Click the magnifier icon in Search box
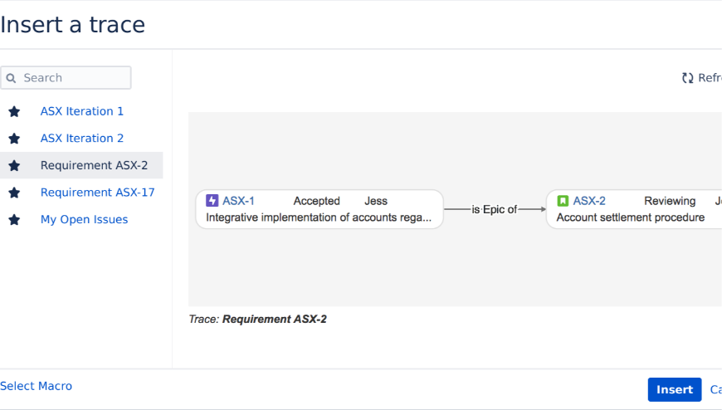Viewport: 722px width, 410px height. (x=12, y=78)
